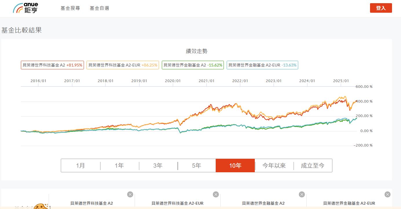401x209 pixels.
Task: Select the 10年 period tab
Action: 235,166
